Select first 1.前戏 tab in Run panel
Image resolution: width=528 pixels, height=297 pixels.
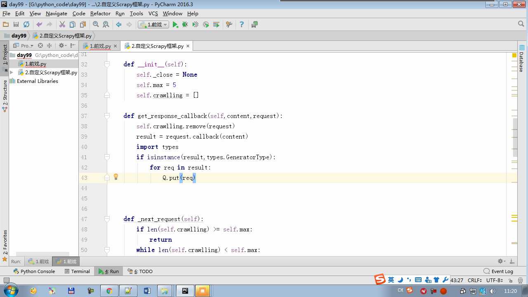[38, 262]
